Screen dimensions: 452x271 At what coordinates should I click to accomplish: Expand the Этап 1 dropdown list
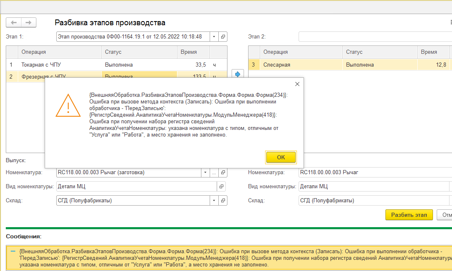214,37
